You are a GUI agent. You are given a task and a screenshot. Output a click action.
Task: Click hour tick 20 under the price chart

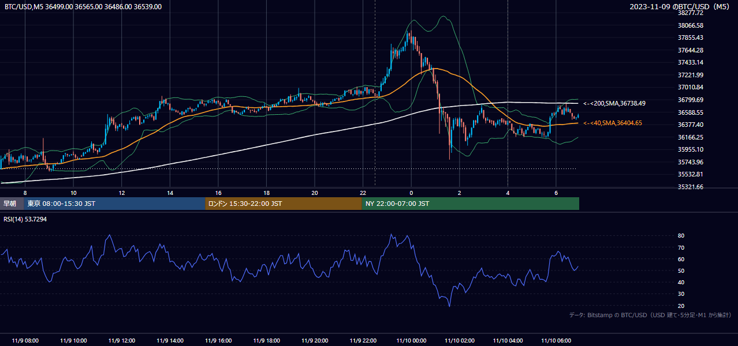point(315,193)
